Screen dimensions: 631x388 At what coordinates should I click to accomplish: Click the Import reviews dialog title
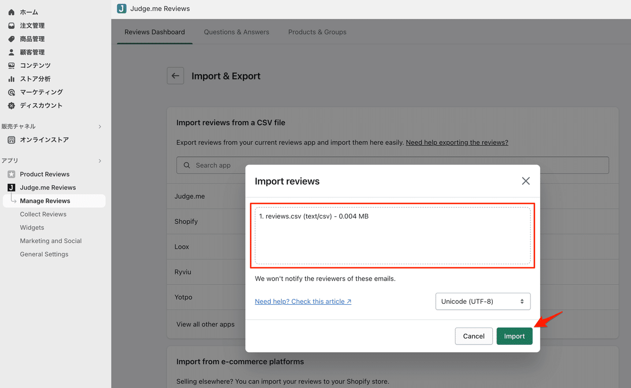[287, 181]
